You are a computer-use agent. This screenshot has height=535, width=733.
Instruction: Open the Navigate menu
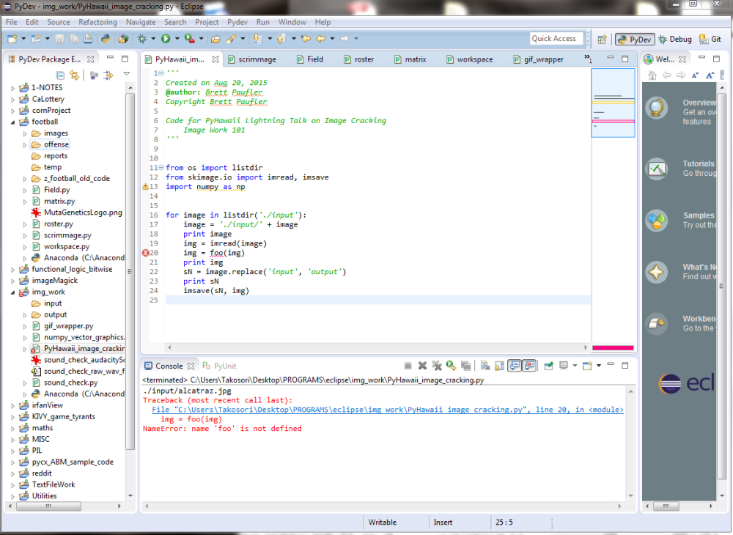click(141, 22)
